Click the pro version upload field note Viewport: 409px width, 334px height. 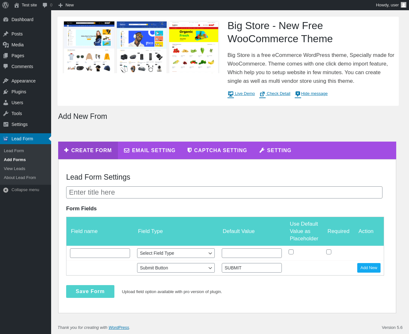pos(172,292)
